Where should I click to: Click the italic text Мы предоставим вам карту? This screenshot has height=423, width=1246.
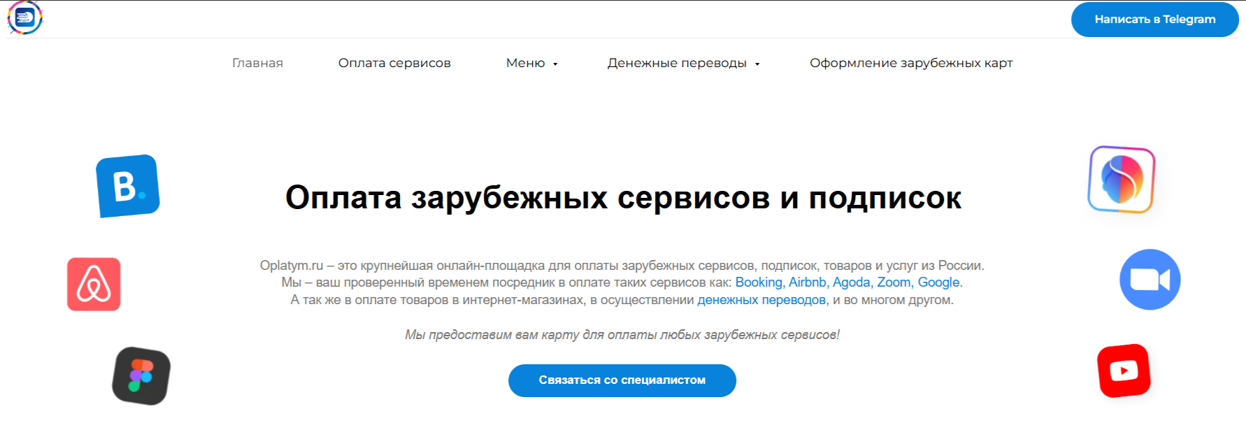(x=622, y=335)
